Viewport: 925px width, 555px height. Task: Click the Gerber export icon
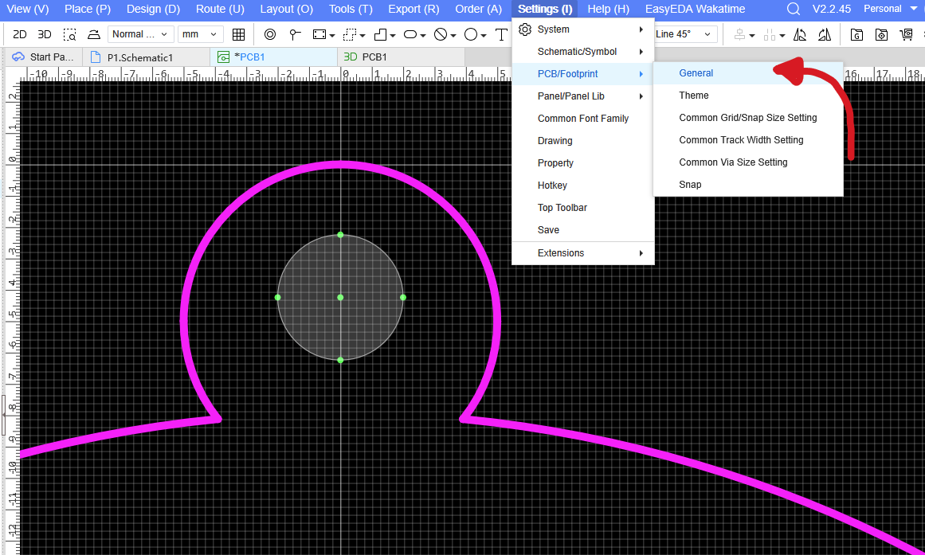click(856, 35)
